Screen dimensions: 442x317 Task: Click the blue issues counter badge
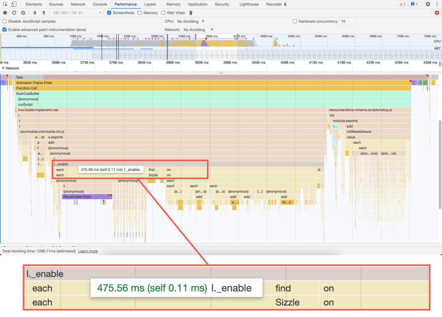pyautogui.click(x=414, y=4)
